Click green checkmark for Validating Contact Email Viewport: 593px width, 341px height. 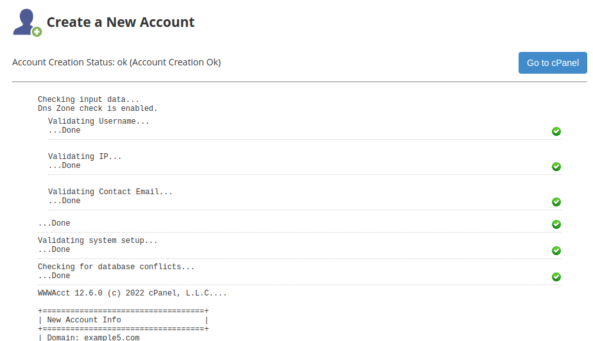click(x=556, y=202)
